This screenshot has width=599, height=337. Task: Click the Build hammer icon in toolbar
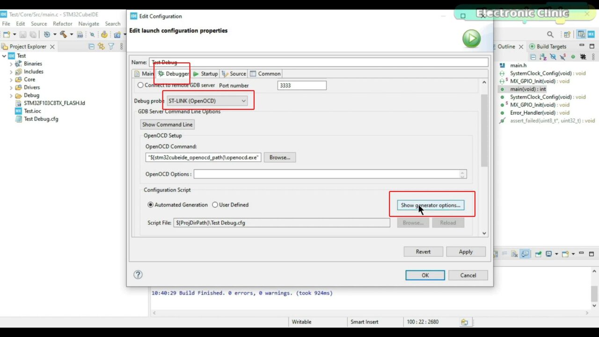pyautogui.click(x=64, y=34)
